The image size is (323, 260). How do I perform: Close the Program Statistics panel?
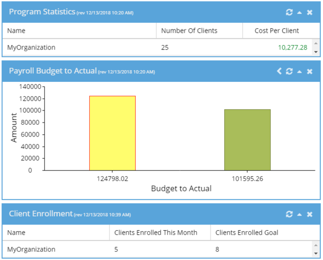310,12
